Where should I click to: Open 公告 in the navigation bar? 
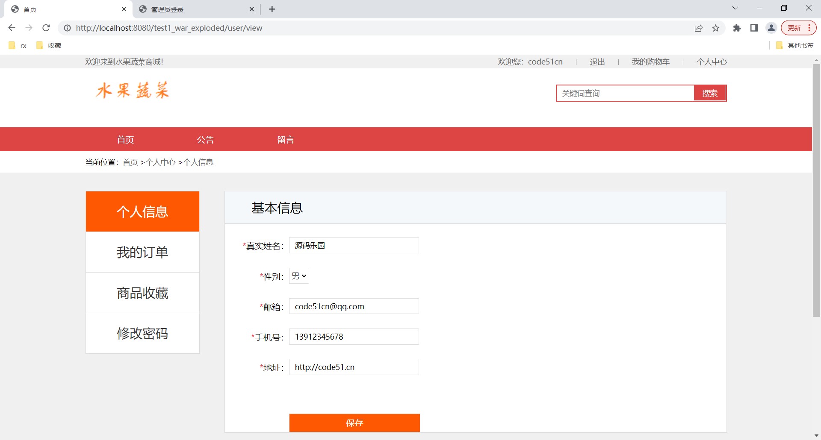coord(205,140)
